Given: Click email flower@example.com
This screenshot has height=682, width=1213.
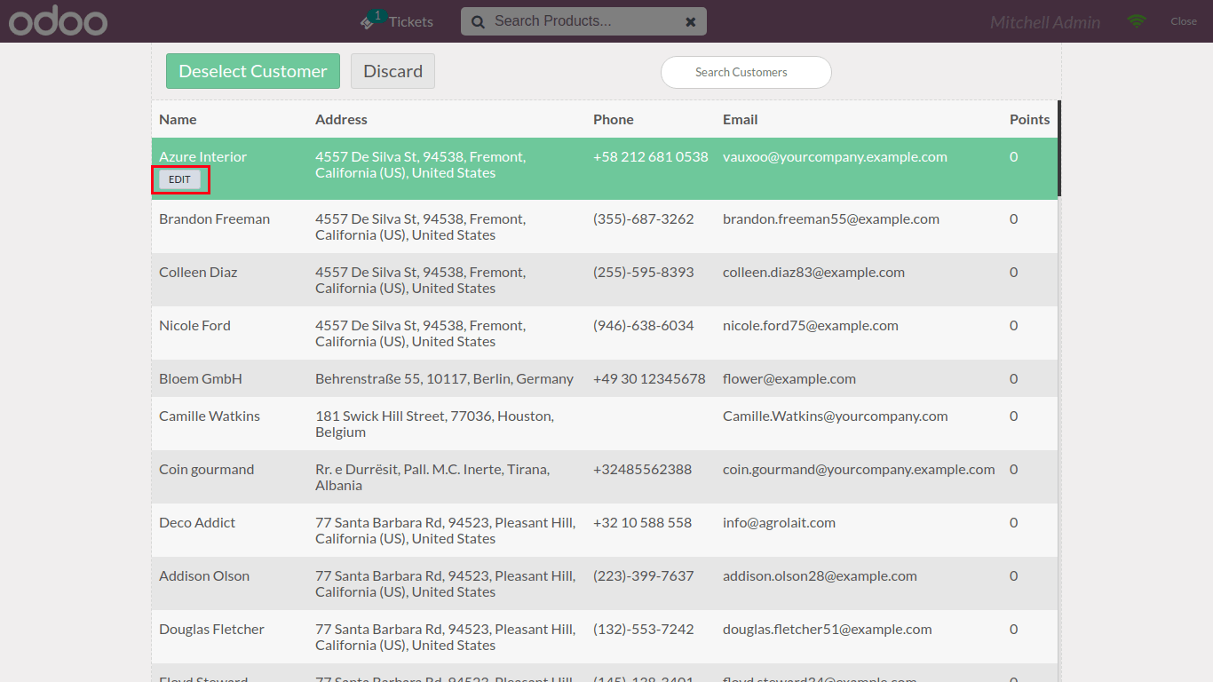Looking at the screenshot, I should point(789,378).
